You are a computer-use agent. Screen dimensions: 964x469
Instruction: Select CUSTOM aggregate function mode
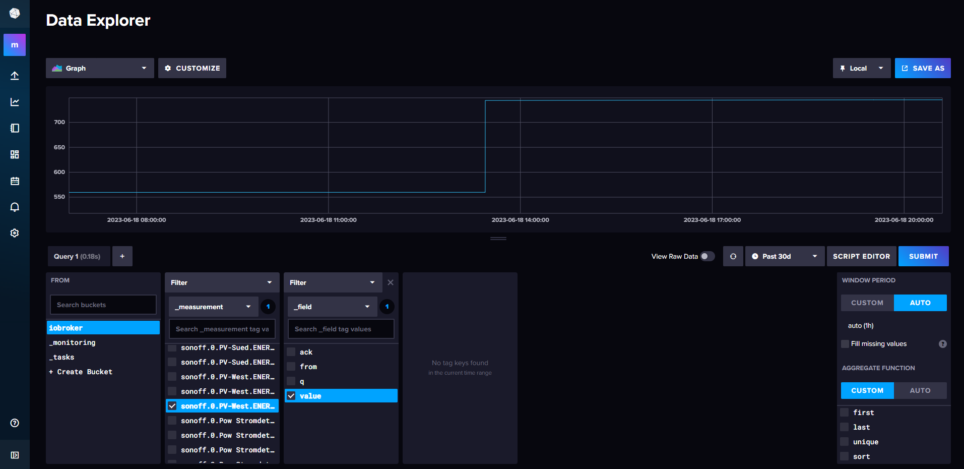(x=867, y=390)
